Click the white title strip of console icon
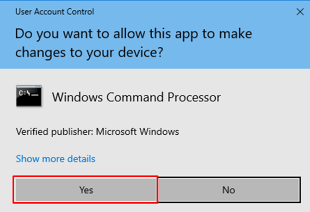The image size is (310, 212). coord(29,87)
